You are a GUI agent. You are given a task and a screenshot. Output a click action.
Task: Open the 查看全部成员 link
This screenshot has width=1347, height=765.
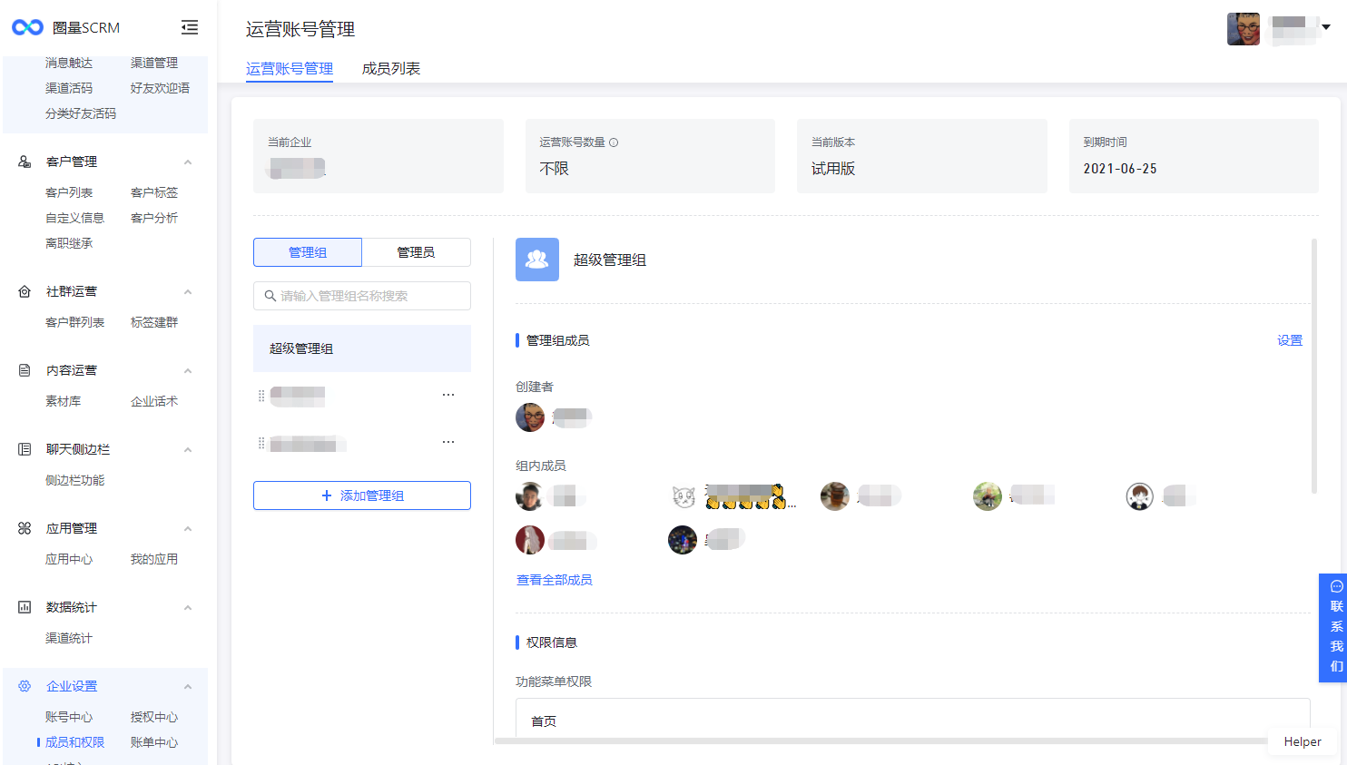(554, 580)
